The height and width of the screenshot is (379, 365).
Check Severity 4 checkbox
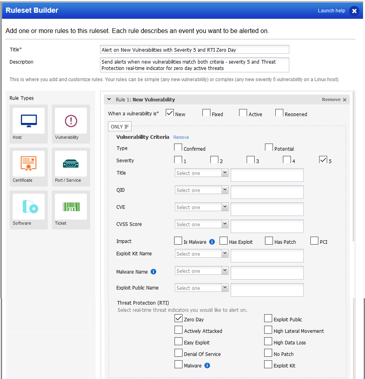(287, 159)
